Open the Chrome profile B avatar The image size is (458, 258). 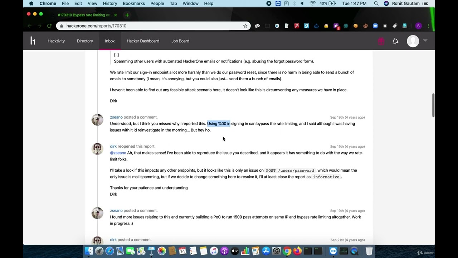pos(418,26)
